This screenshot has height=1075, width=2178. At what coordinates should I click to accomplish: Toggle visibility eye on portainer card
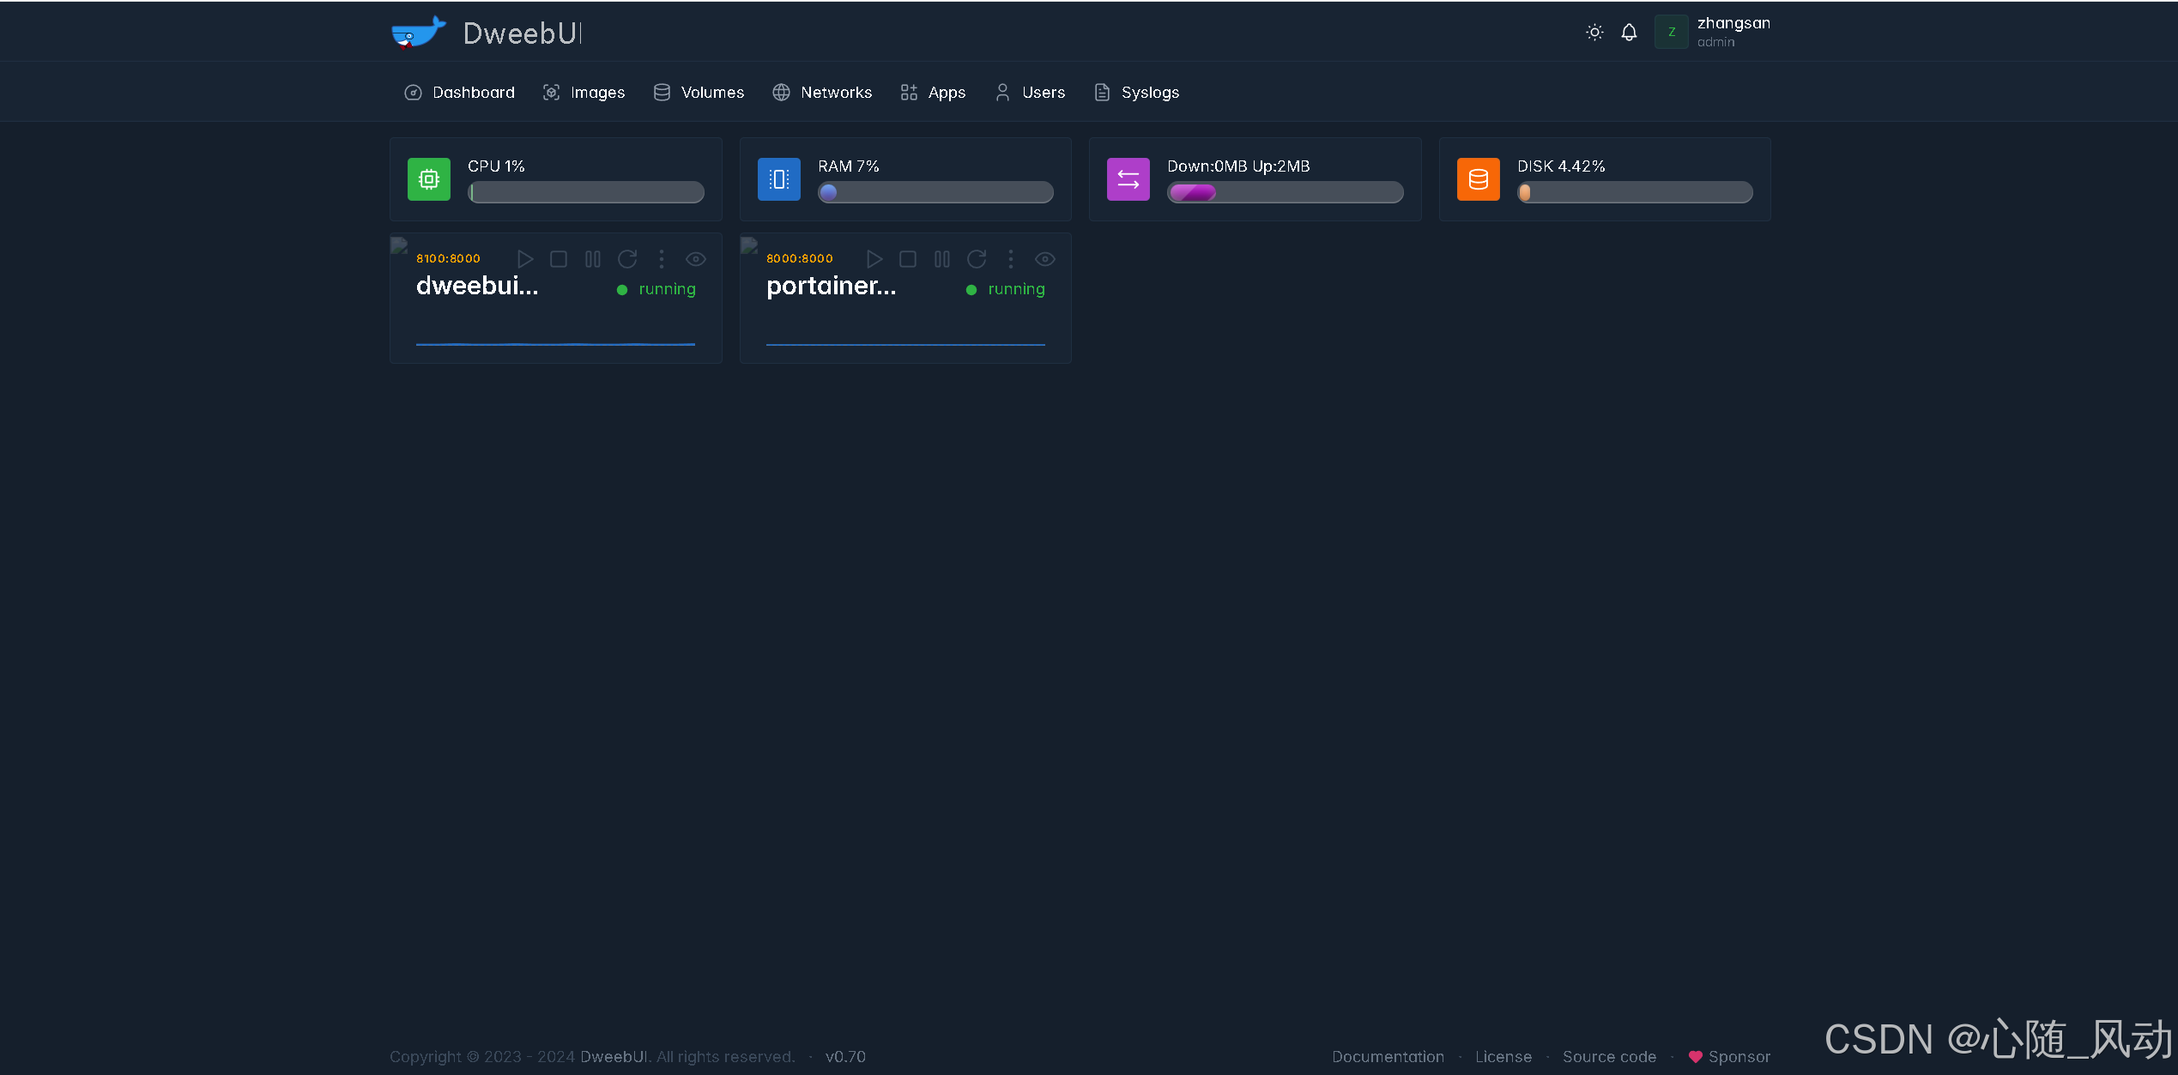point(1045,259)
